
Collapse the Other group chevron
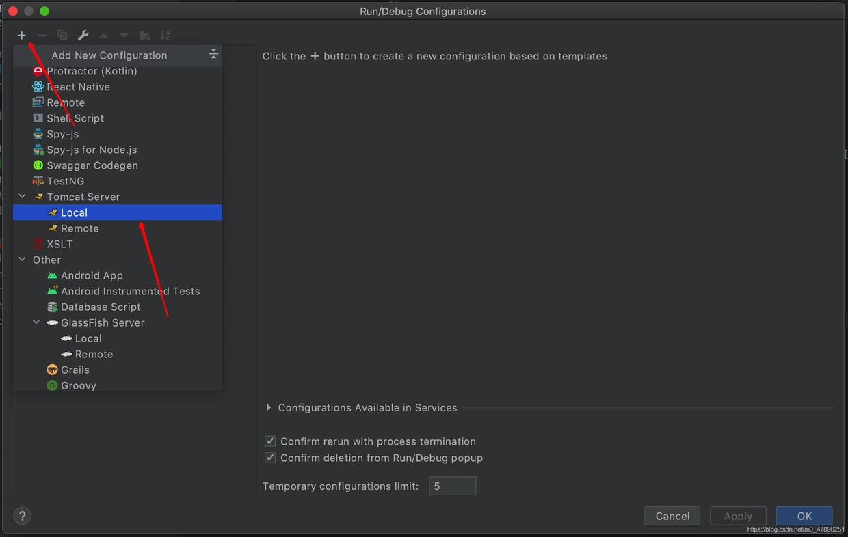click(22, 260)
